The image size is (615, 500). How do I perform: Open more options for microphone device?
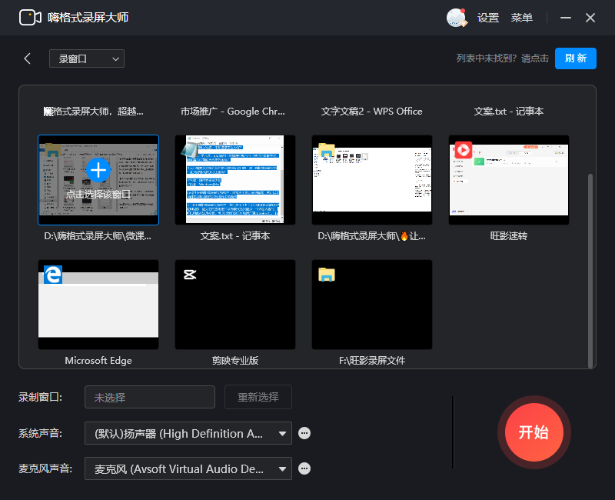pos(304,468)
